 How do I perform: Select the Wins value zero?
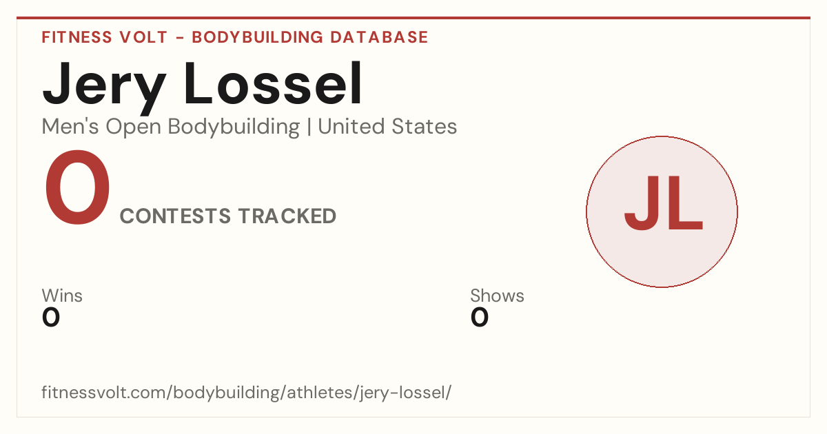51,318
